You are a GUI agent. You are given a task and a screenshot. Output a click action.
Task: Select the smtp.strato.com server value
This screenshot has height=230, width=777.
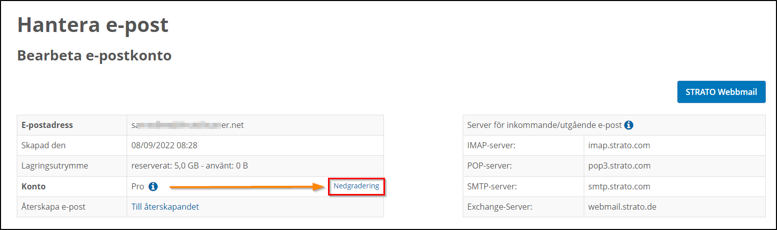(619, 186)
